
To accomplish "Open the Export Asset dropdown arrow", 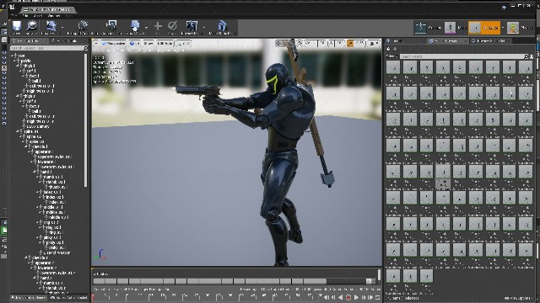I will (x=146, y=27).
